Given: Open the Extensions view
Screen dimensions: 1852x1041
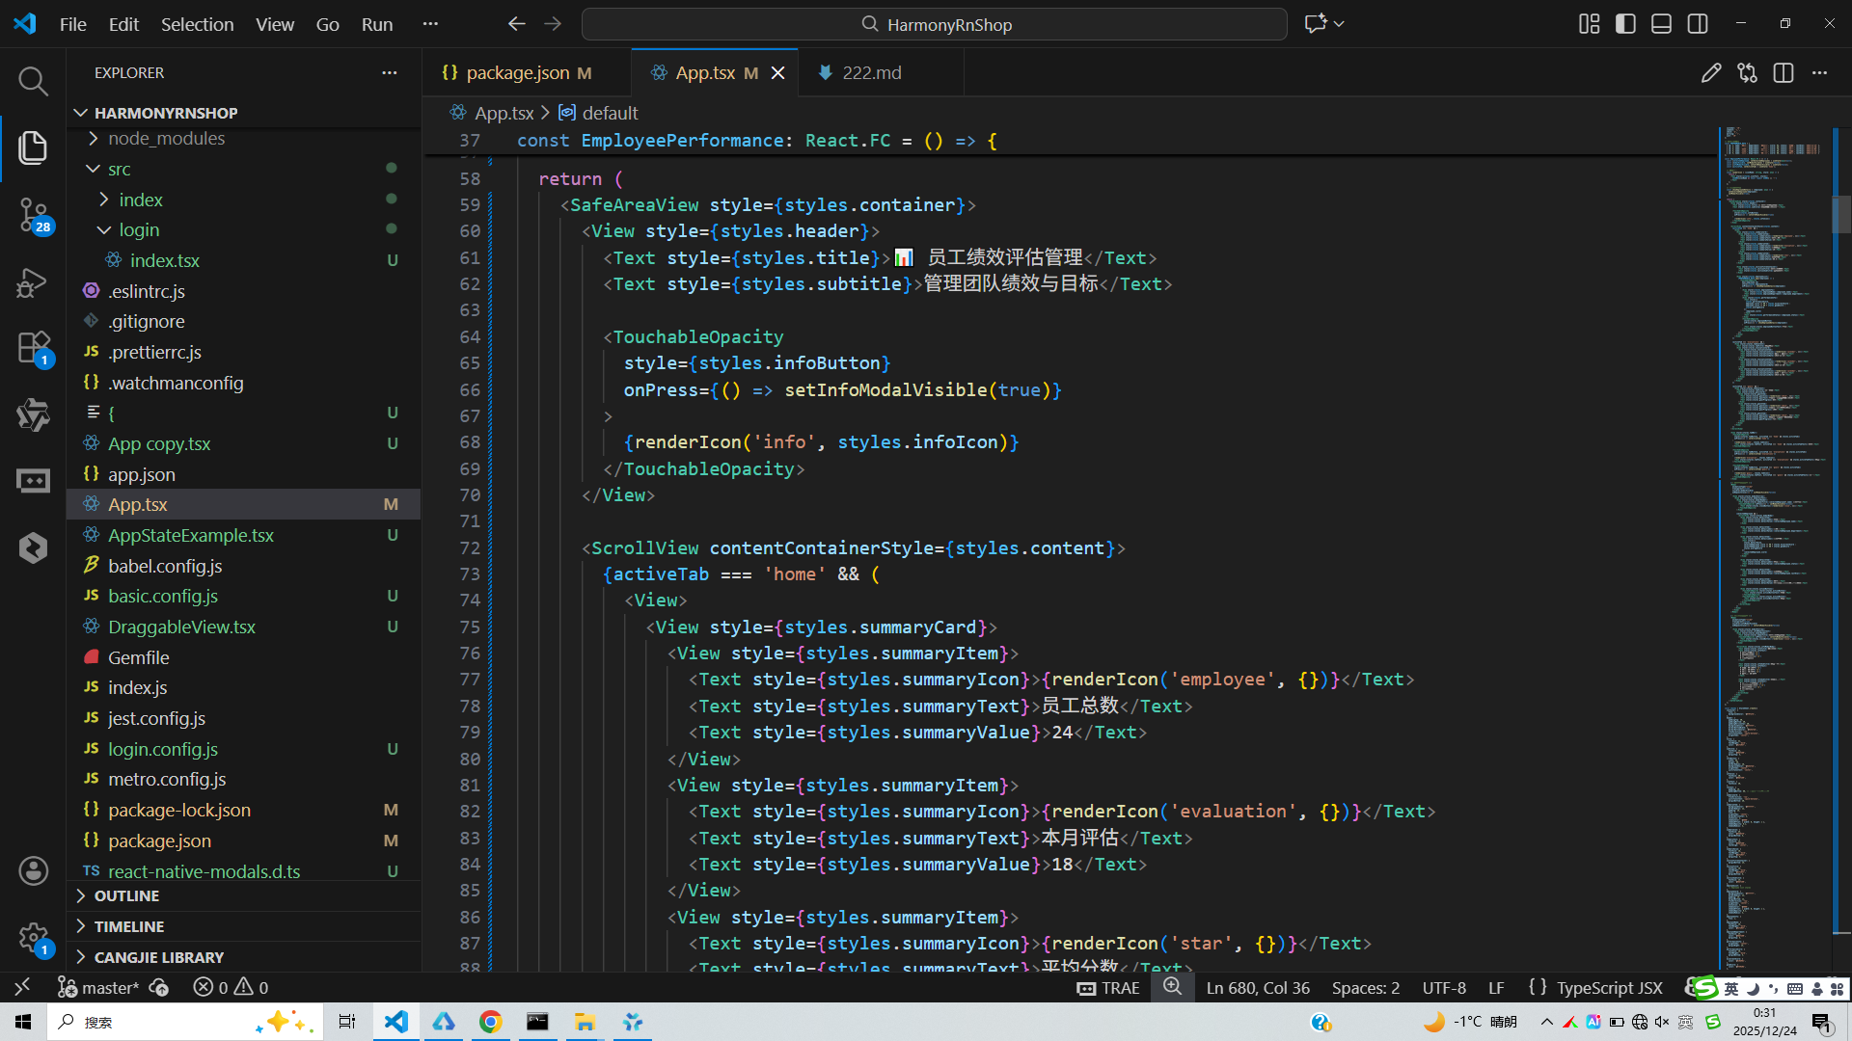Looking at the screenshot, I should coord(33,348).
